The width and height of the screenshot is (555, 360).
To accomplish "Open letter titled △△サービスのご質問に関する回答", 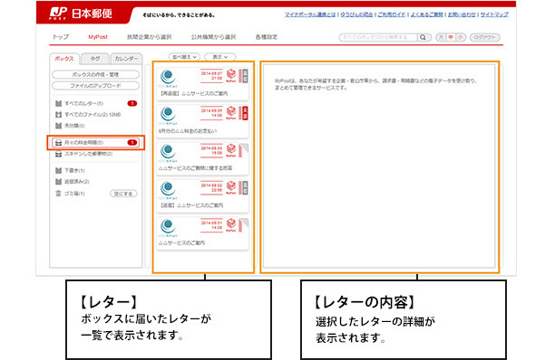I will [x=203, y=159].
